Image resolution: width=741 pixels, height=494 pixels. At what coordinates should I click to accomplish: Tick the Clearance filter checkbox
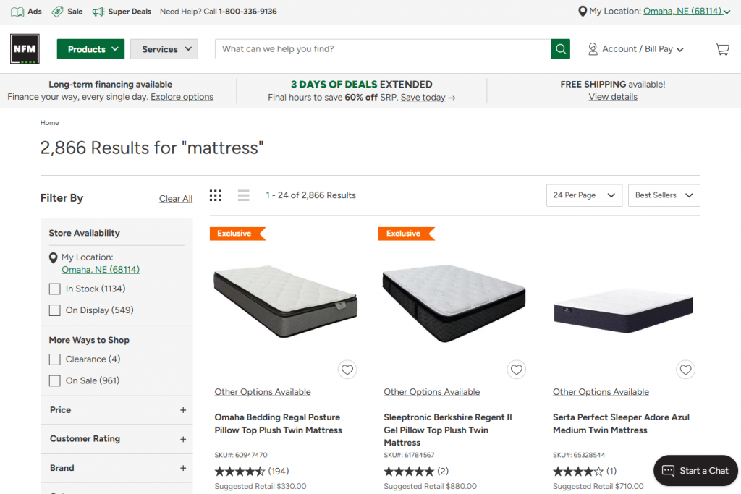pyautogui.click(x=55, y=359)
